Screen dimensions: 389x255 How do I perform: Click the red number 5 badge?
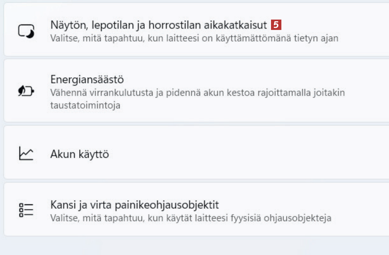click(x=276, y=25)
